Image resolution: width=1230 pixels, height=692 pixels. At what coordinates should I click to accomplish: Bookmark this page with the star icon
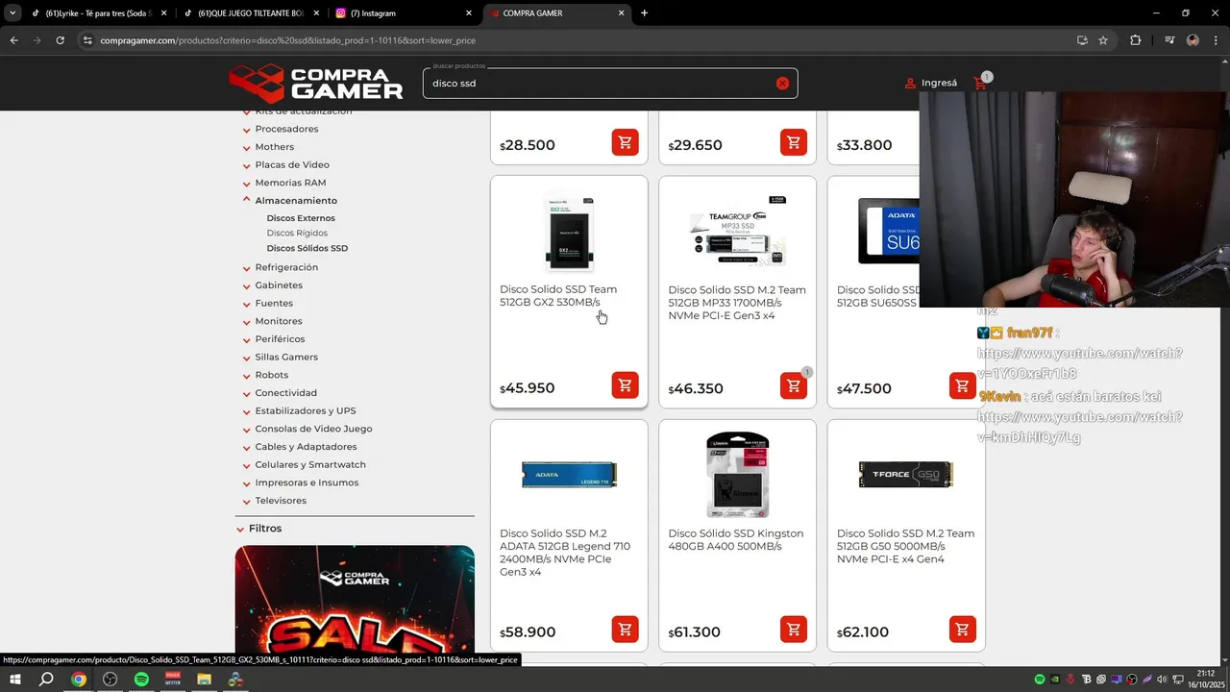(x=1103, y=40)
